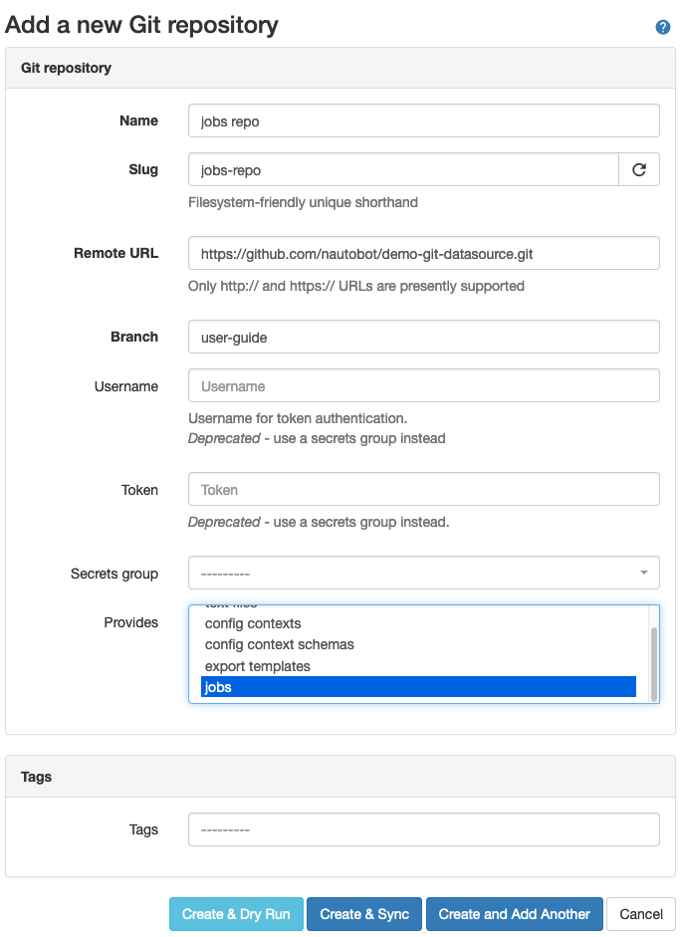681x937 pixels.
Task: Open the Tags selection dropdown
Action: 423,828
